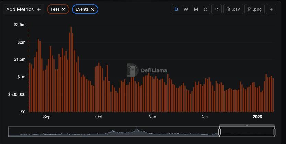Image resolution: width=286 pixels, height=144 pixels.
Task: Click the plus button beside .png
Action: tap(271, 9)
